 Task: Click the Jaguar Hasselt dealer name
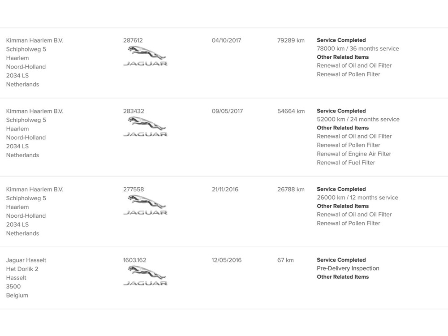coord(26,260)
